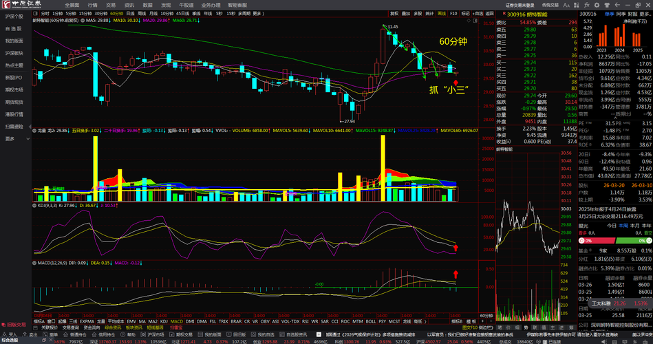The width and height of the screenshot is (653, 344).
Task: Switch chart to 周线 period
Action: 142,14
